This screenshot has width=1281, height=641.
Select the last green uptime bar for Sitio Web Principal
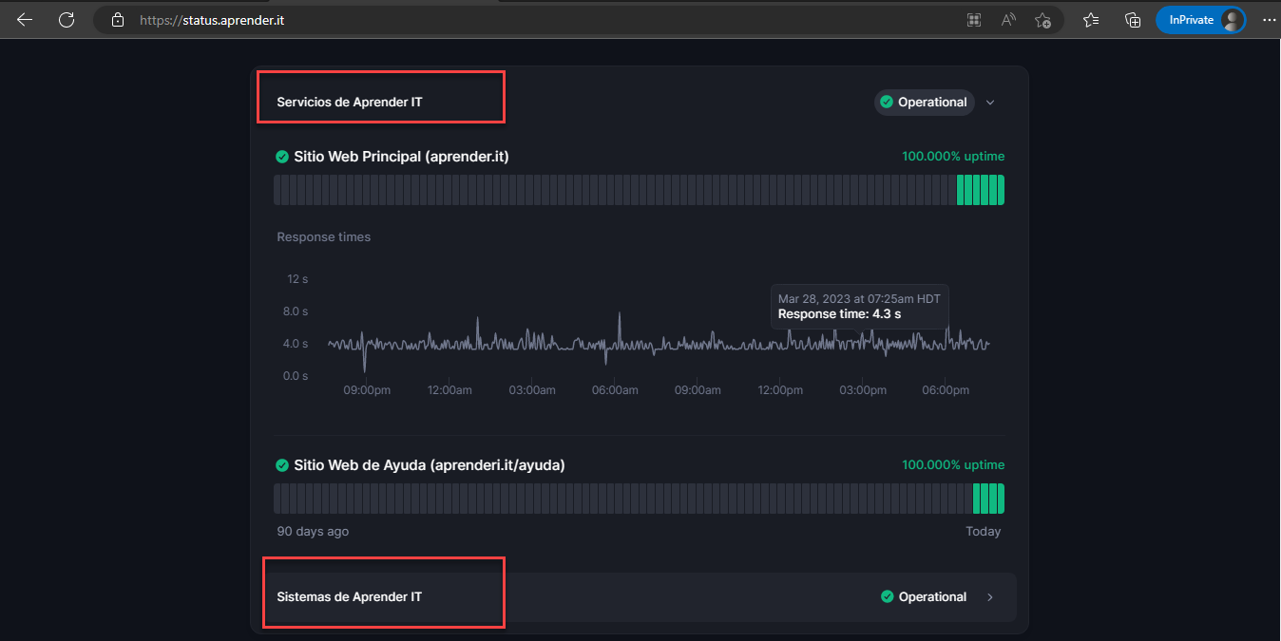[1001, 190]
